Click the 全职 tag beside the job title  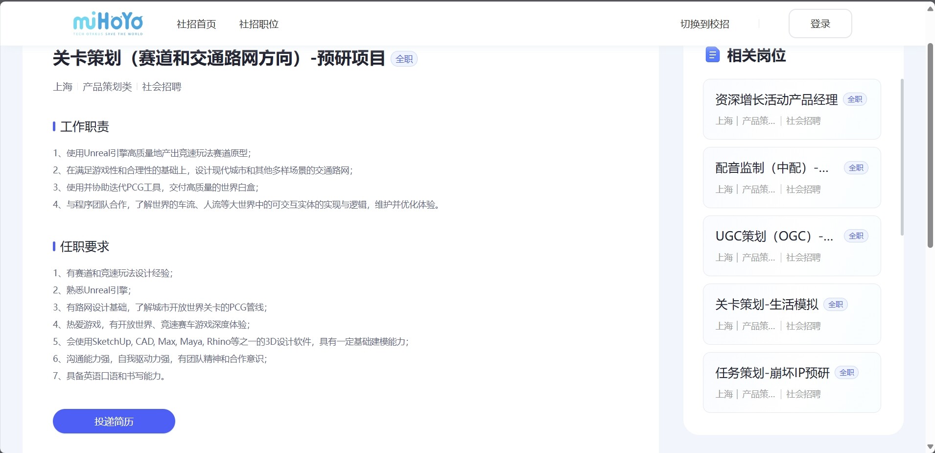click(404, 59)
